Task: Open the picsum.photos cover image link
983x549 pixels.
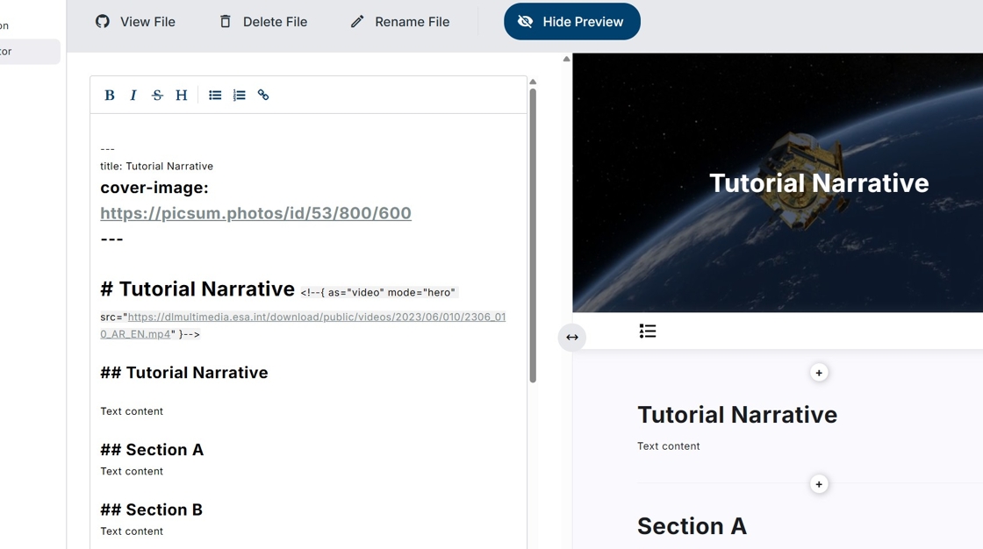Action: [x=255, y=213]
